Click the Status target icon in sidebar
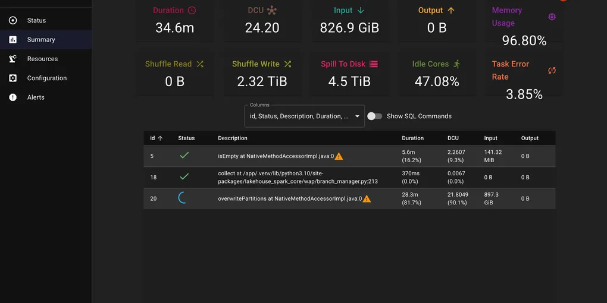 [x=12, y=20]
